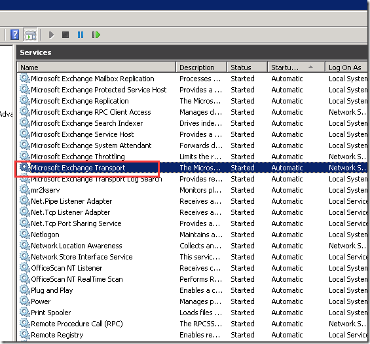Click the OfficeScan NT RealTime Scan icon
Image resolution: width=370 pixels, height=344 pixels.
(24, 278)
